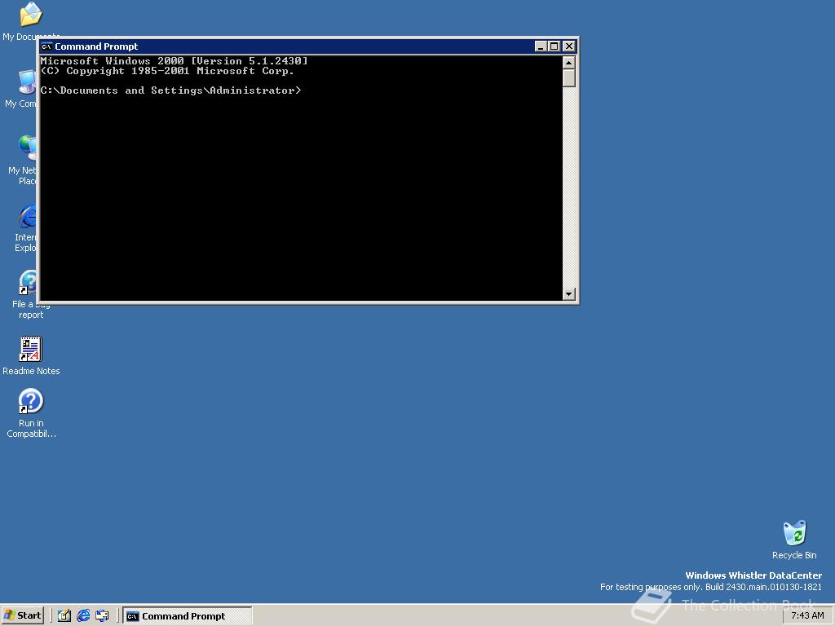Close the Command Prompt window
The height and width of the screenshot is (626, 835).
coord(568,46)
